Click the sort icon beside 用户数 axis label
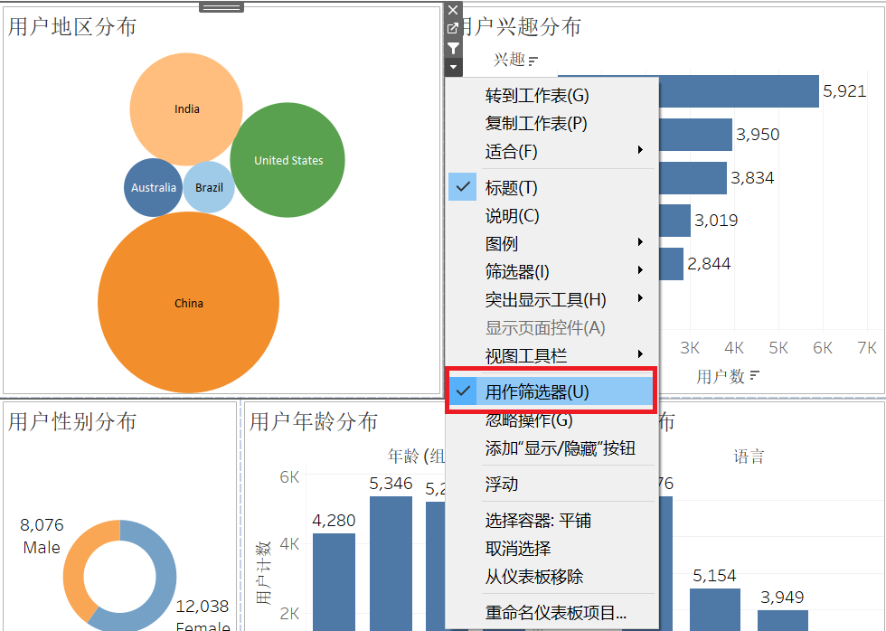 coord(754,376)
